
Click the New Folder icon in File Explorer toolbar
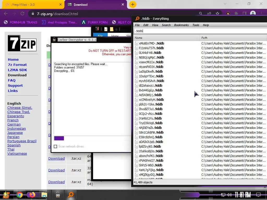pyautogui.click(x=112, y=29)
